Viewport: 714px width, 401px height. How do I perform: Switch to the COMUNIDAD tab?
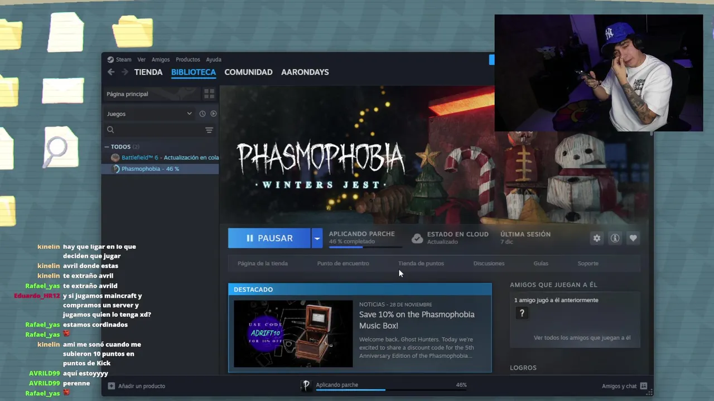pos(248,72)
